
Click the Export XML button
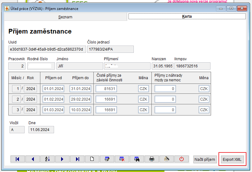tap(232, 160)
